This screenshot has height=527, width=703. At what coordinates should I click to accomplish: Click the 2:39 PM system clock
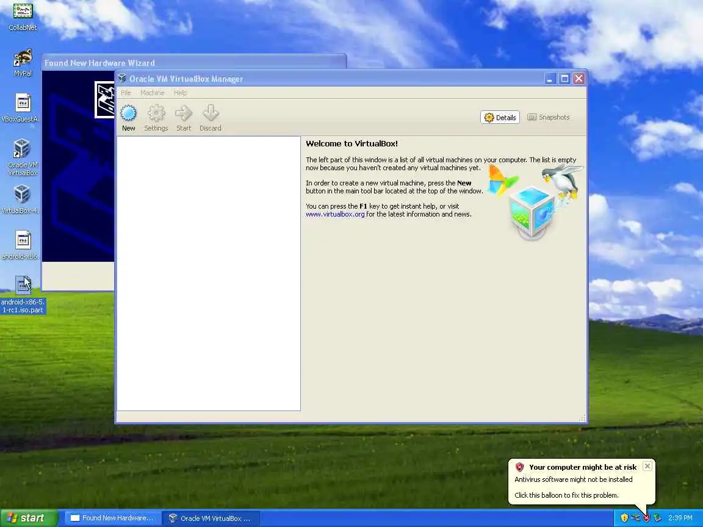click(x=680, y=518)
